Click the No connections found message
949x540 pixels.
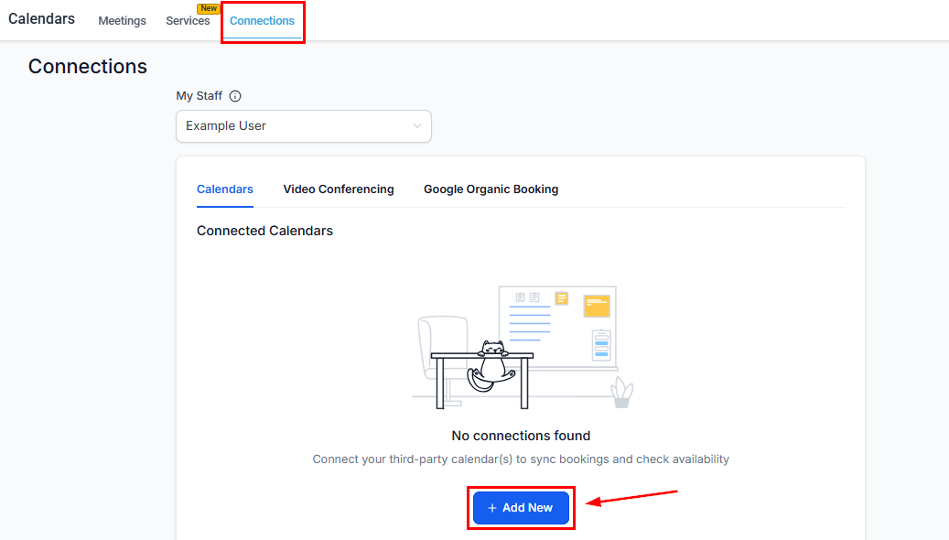pyautogui.click(x=521, y=436)
